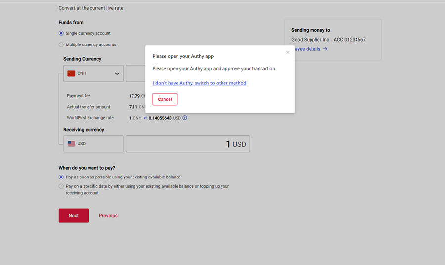This screenshot has height=265, width=445.
Task: Expand the sending currency chevron arrow
Action: tap(117, 73)
